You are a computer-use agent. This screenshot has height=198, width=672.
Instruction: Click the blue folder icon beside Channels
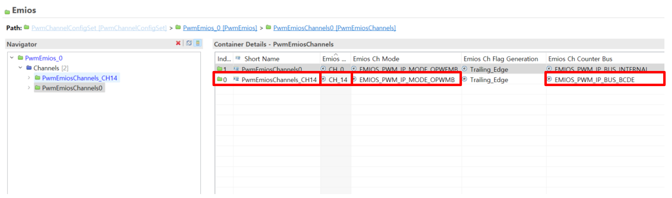[x=29, y=68]
